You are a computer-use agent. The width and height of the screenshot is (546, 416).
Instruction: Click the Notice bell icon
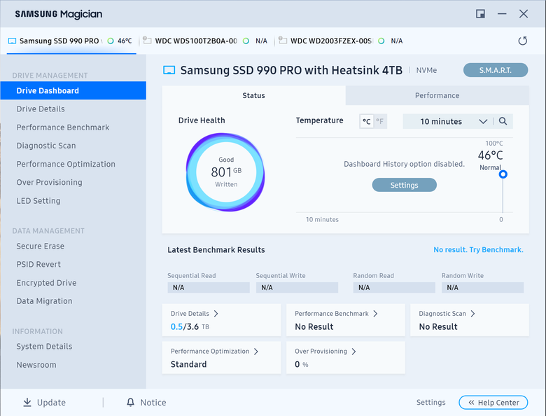point(130,403)
